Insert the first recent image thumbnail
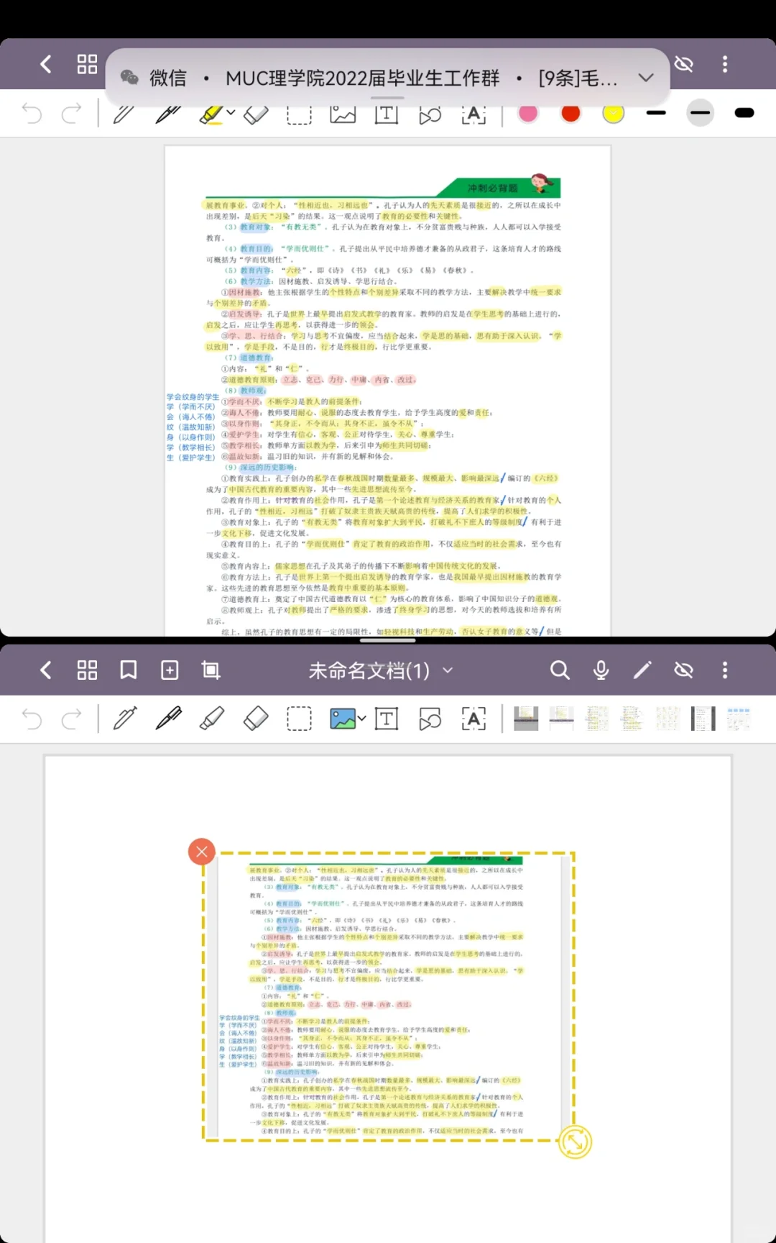The image size is (776, 1243). click(526, 719)
